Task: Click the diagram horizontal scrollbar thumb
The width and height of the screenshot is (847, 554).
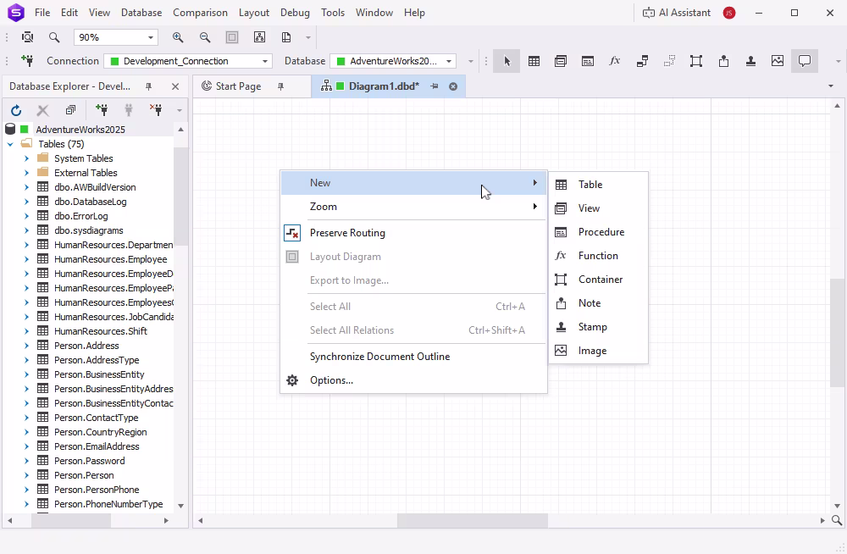Action: pyautogui.click(x=472, y=520)
